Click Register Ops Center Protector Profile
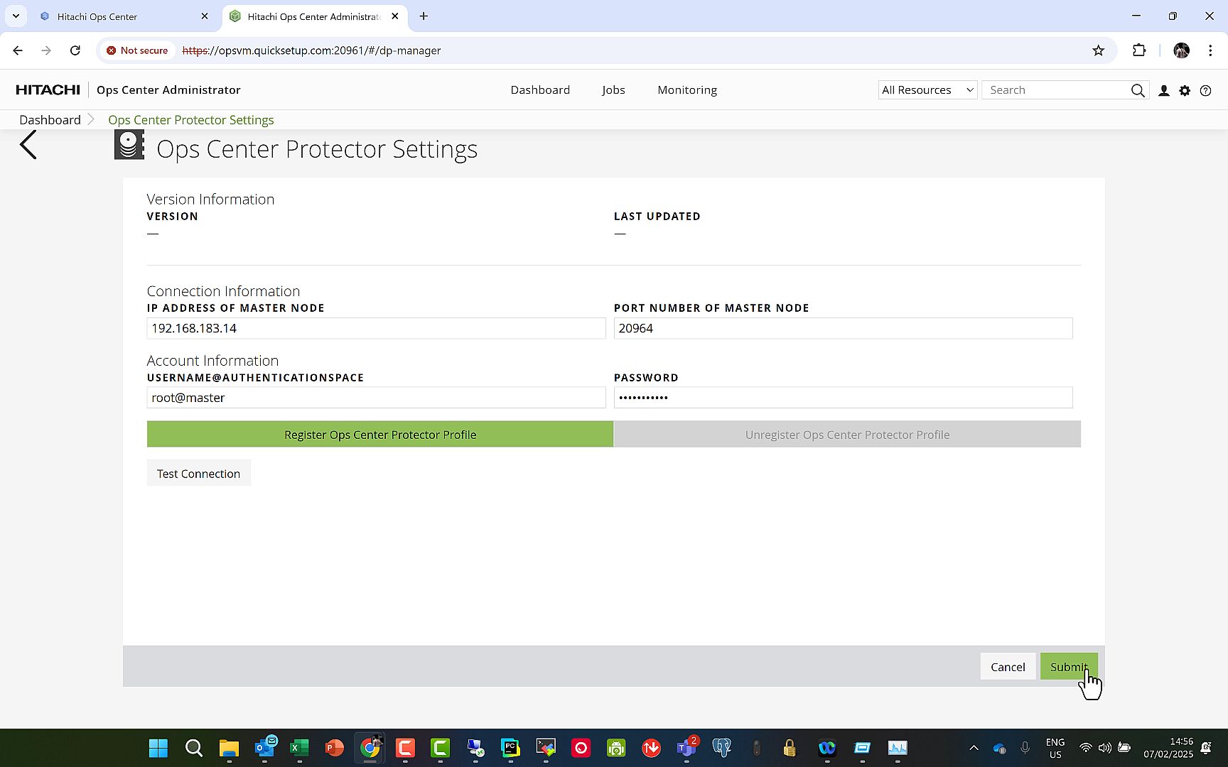This screenshot has height=767, width=1228. point(380,435)
